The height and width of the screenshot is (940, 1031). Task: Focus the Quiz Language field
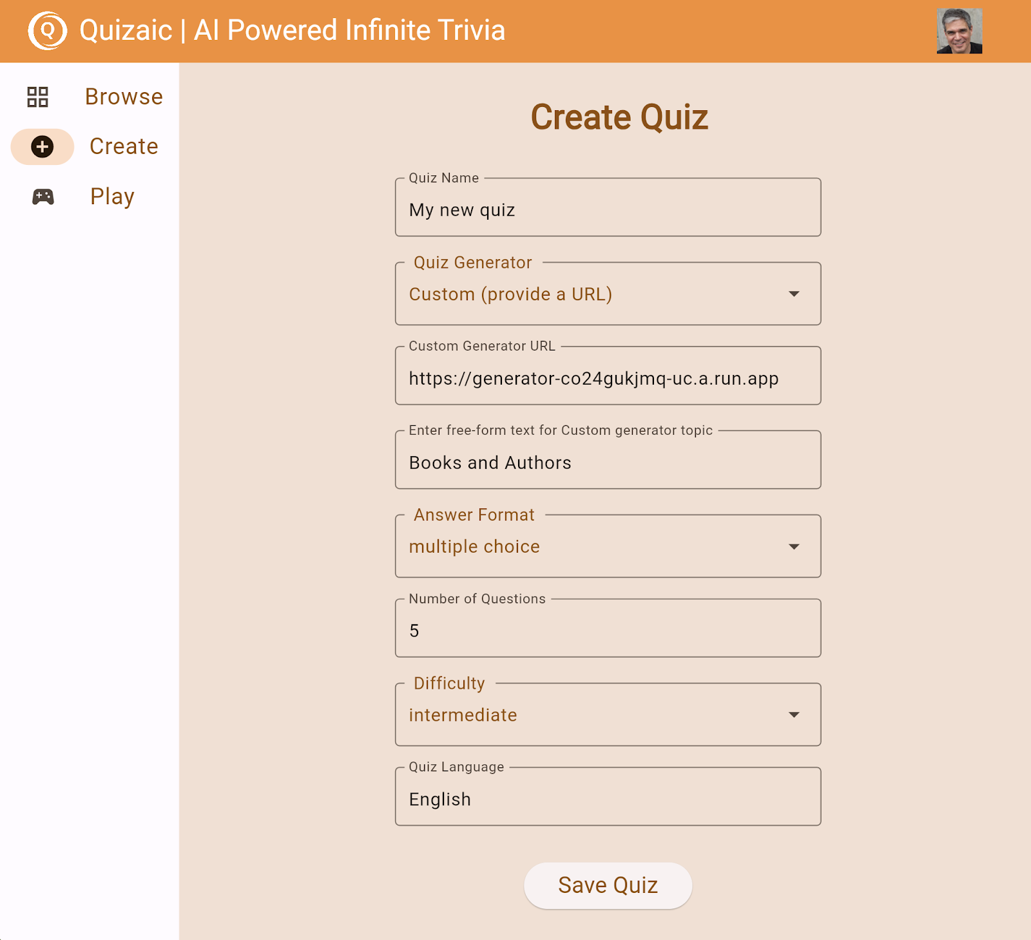point(608,799)
